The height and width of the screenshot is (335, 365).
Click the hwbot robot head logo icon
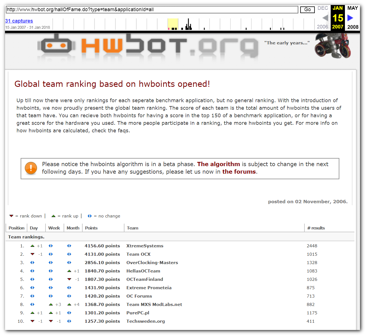coord(56,44)
